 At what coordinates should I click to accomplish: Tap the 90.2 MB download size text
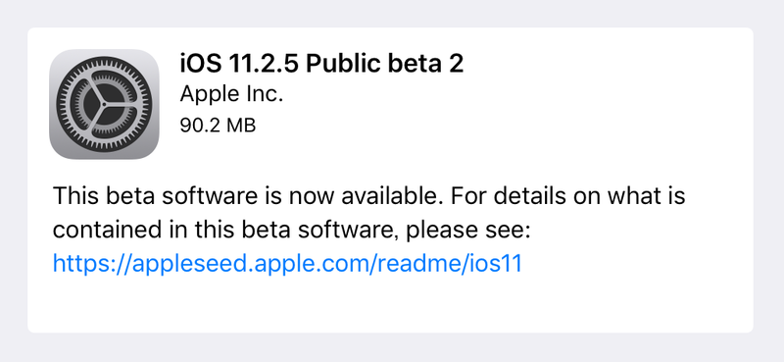(218, 126)
